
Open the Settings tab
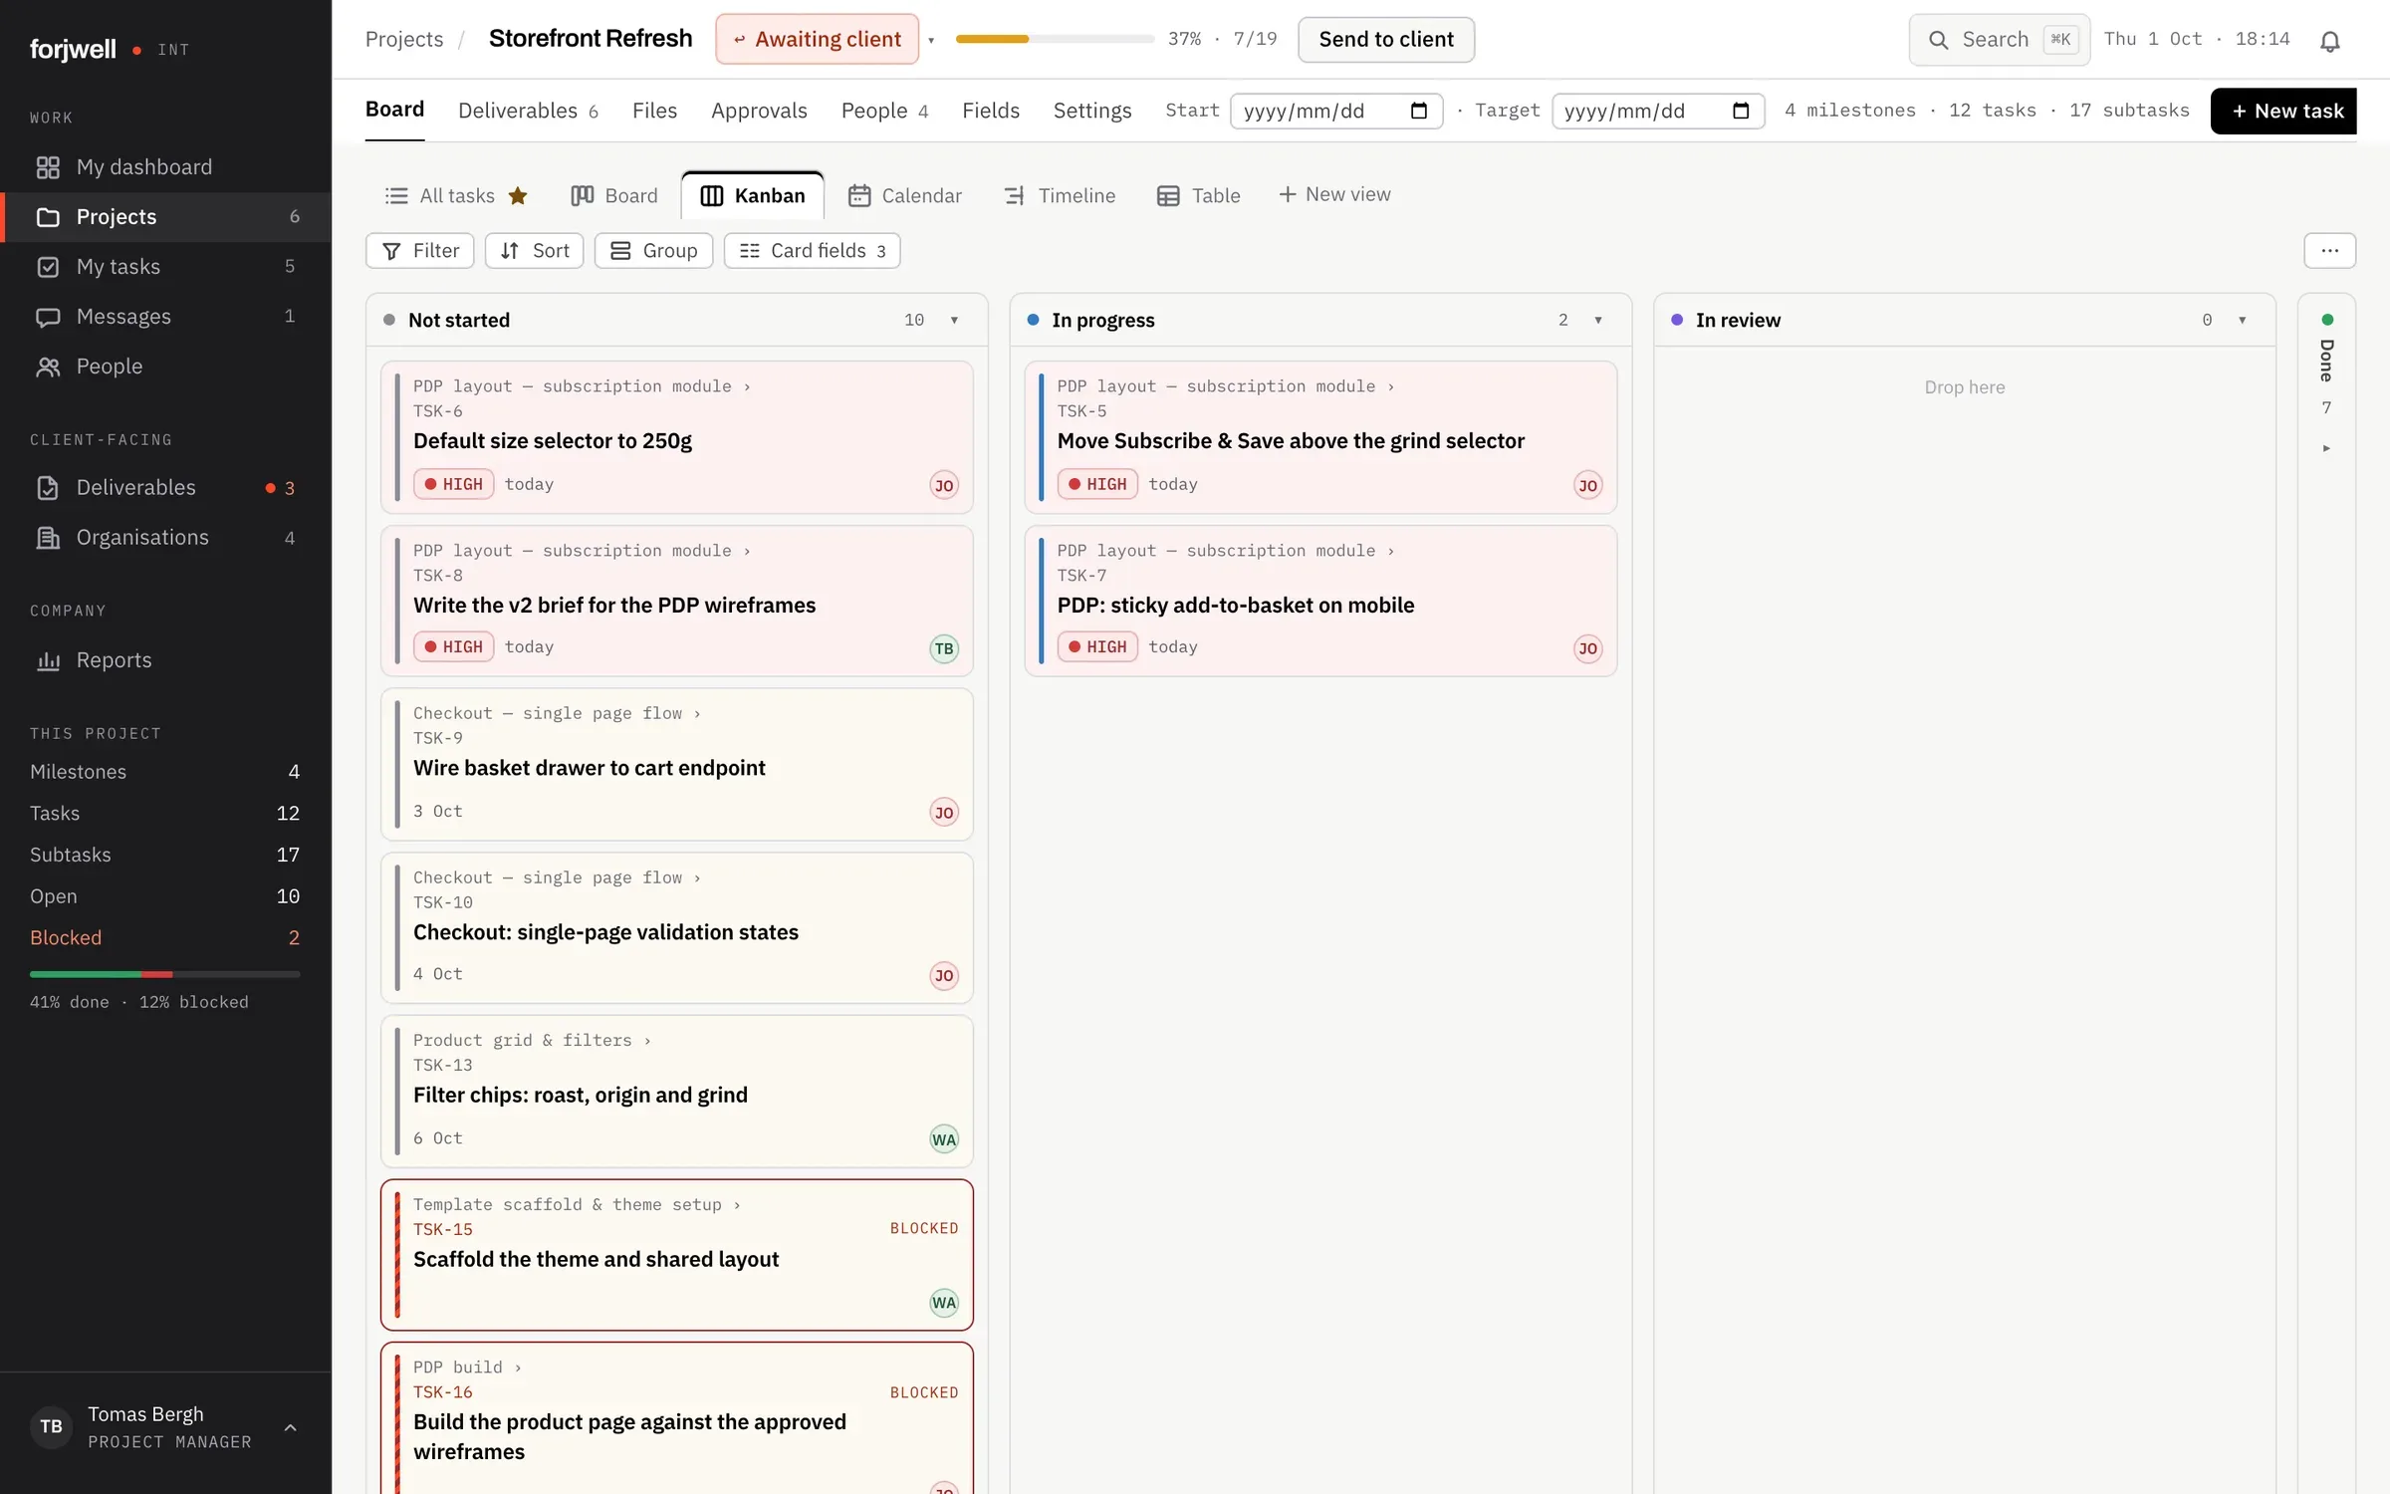pos(1092,111)
